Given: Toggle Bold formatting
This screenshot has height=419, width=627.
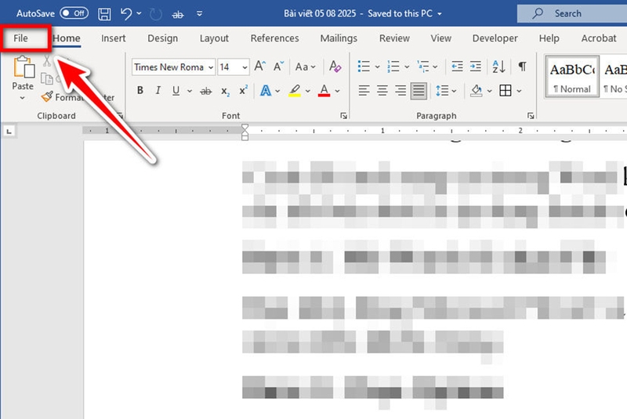Looking at the screenshot, I should (x=140, y=91).
